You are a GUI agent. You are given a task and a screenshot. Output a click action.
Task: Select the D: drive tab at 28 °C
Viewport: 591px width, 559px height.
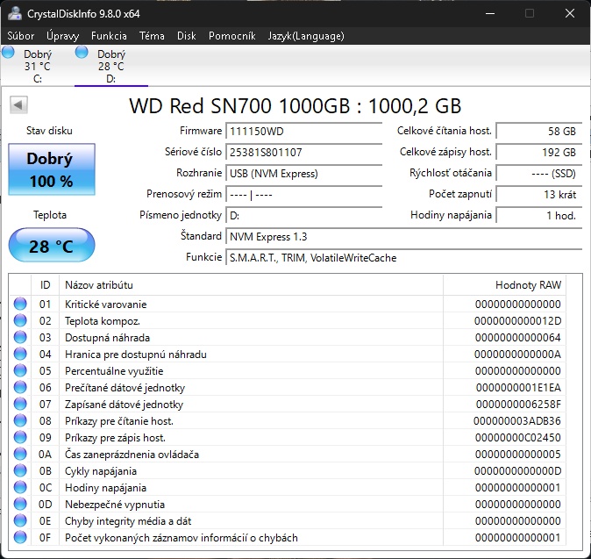coord(111,66)
